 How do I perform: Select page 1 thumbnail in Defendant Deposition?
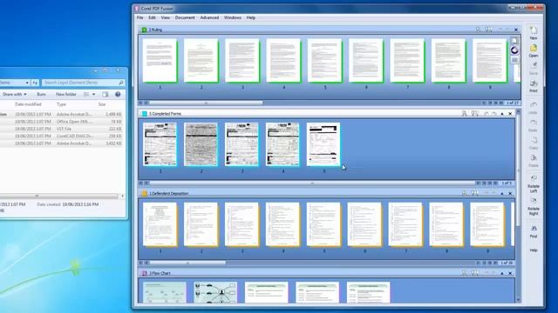click(x=160, y=224)
